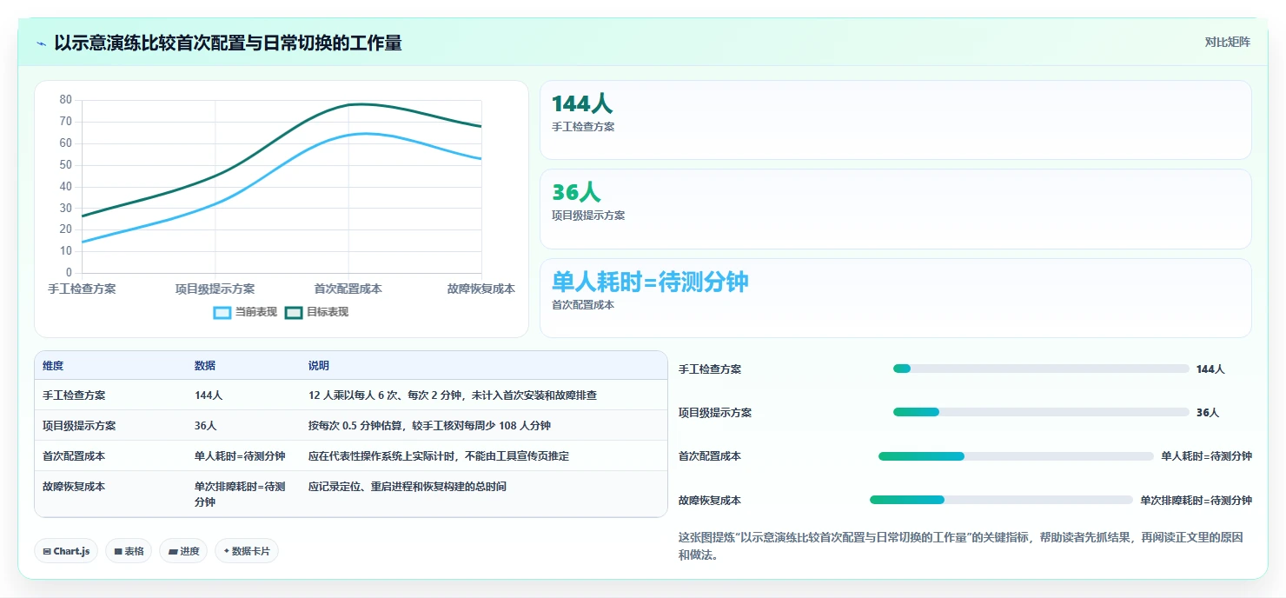Click the 144人 value in the table
1286x598 pixels.
(x=209, y=395)
